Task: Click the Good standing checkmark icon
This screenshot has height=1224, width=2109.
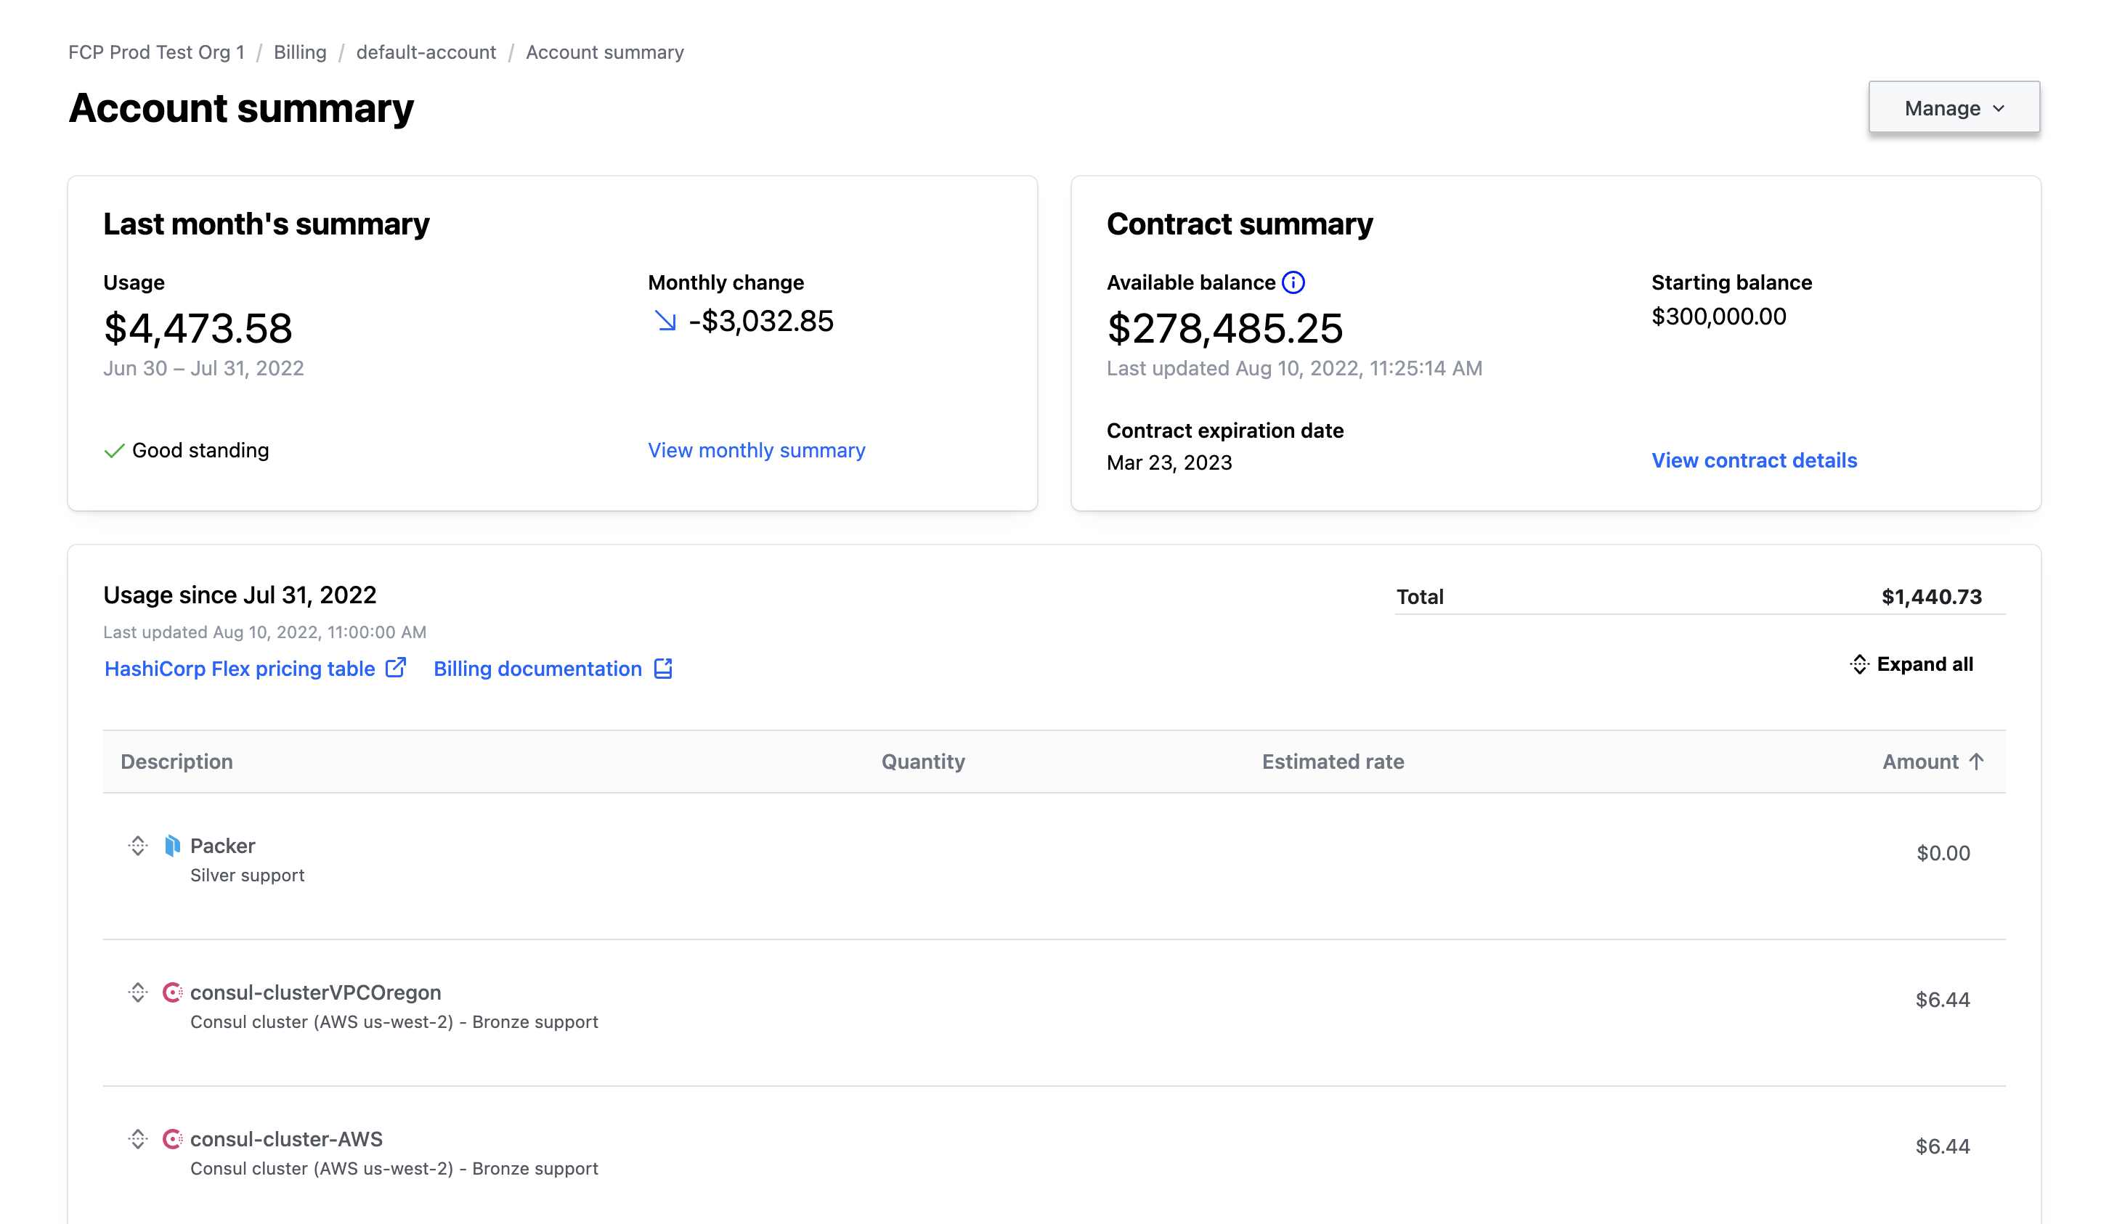Action: [114, 451]
